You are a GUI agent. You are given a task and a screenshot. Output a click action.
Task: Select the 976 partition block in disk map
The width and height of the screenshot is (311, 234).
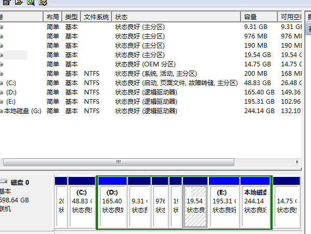tap(160, 202)
